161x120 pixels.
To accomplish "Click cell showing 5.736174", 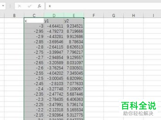I will click(x=74, y=105).
